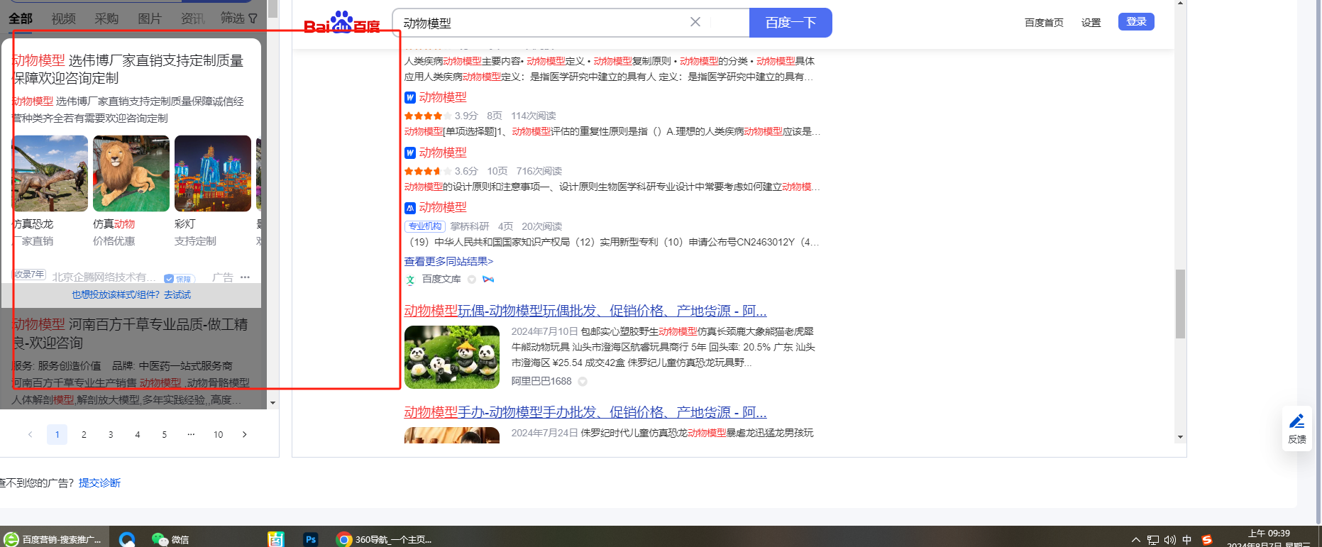Click the desktop preview scrollbar down arrow
Viewport: 1322px width, 547px height.
(1180, 437)
